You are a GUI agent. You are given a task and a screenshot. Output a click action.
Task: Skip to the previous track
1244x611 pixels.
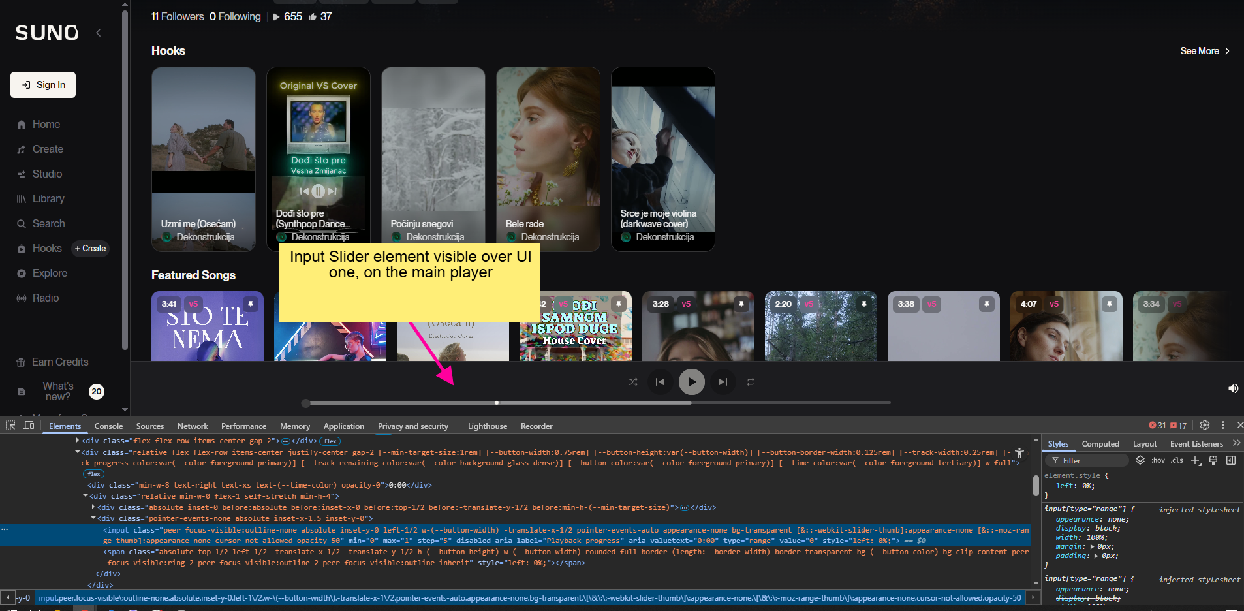(x=661, y=382)
